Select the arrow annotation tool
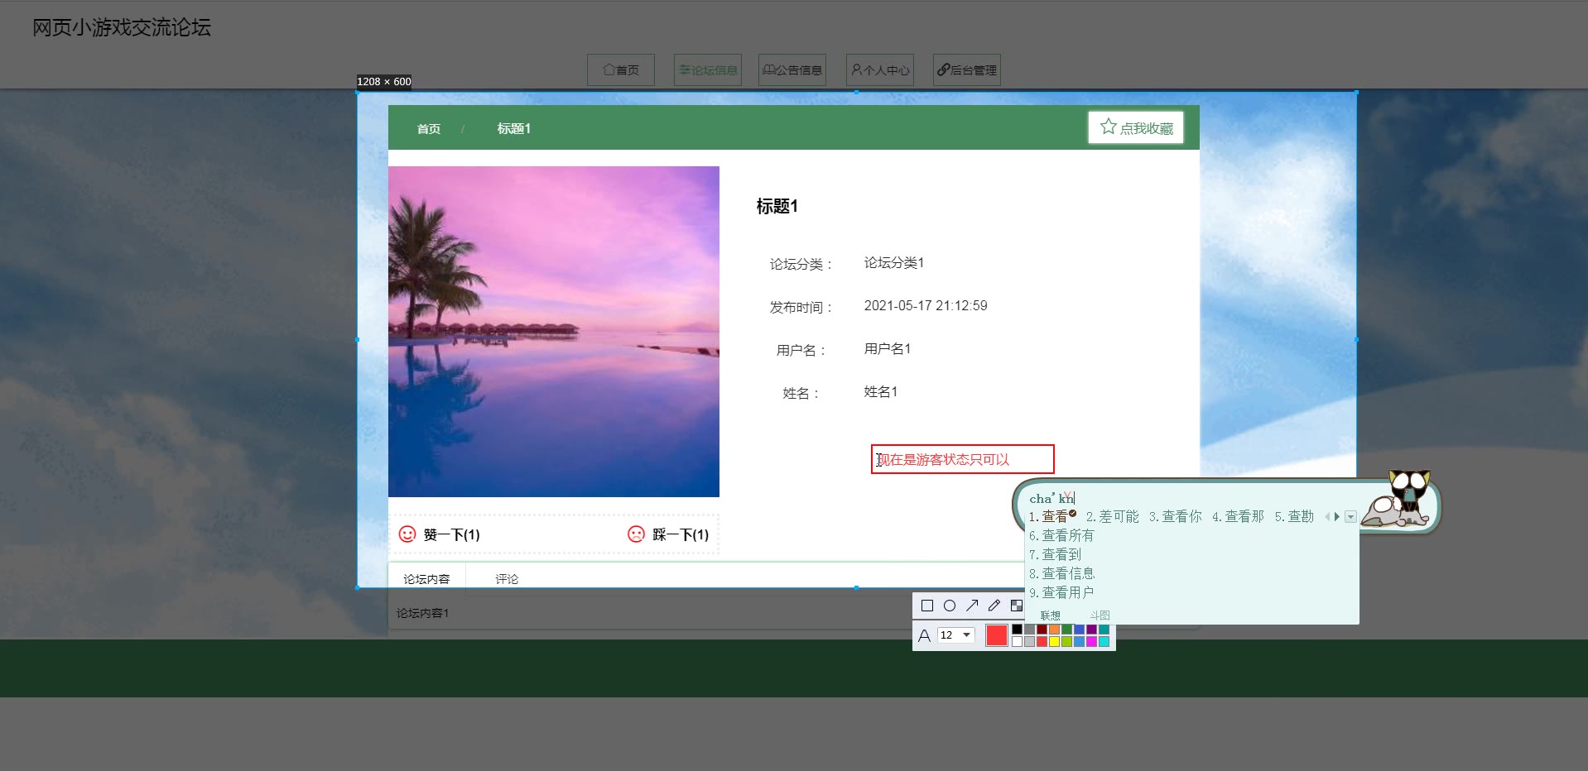This screenshot has height=771, width=1588. tap(972, 606)
